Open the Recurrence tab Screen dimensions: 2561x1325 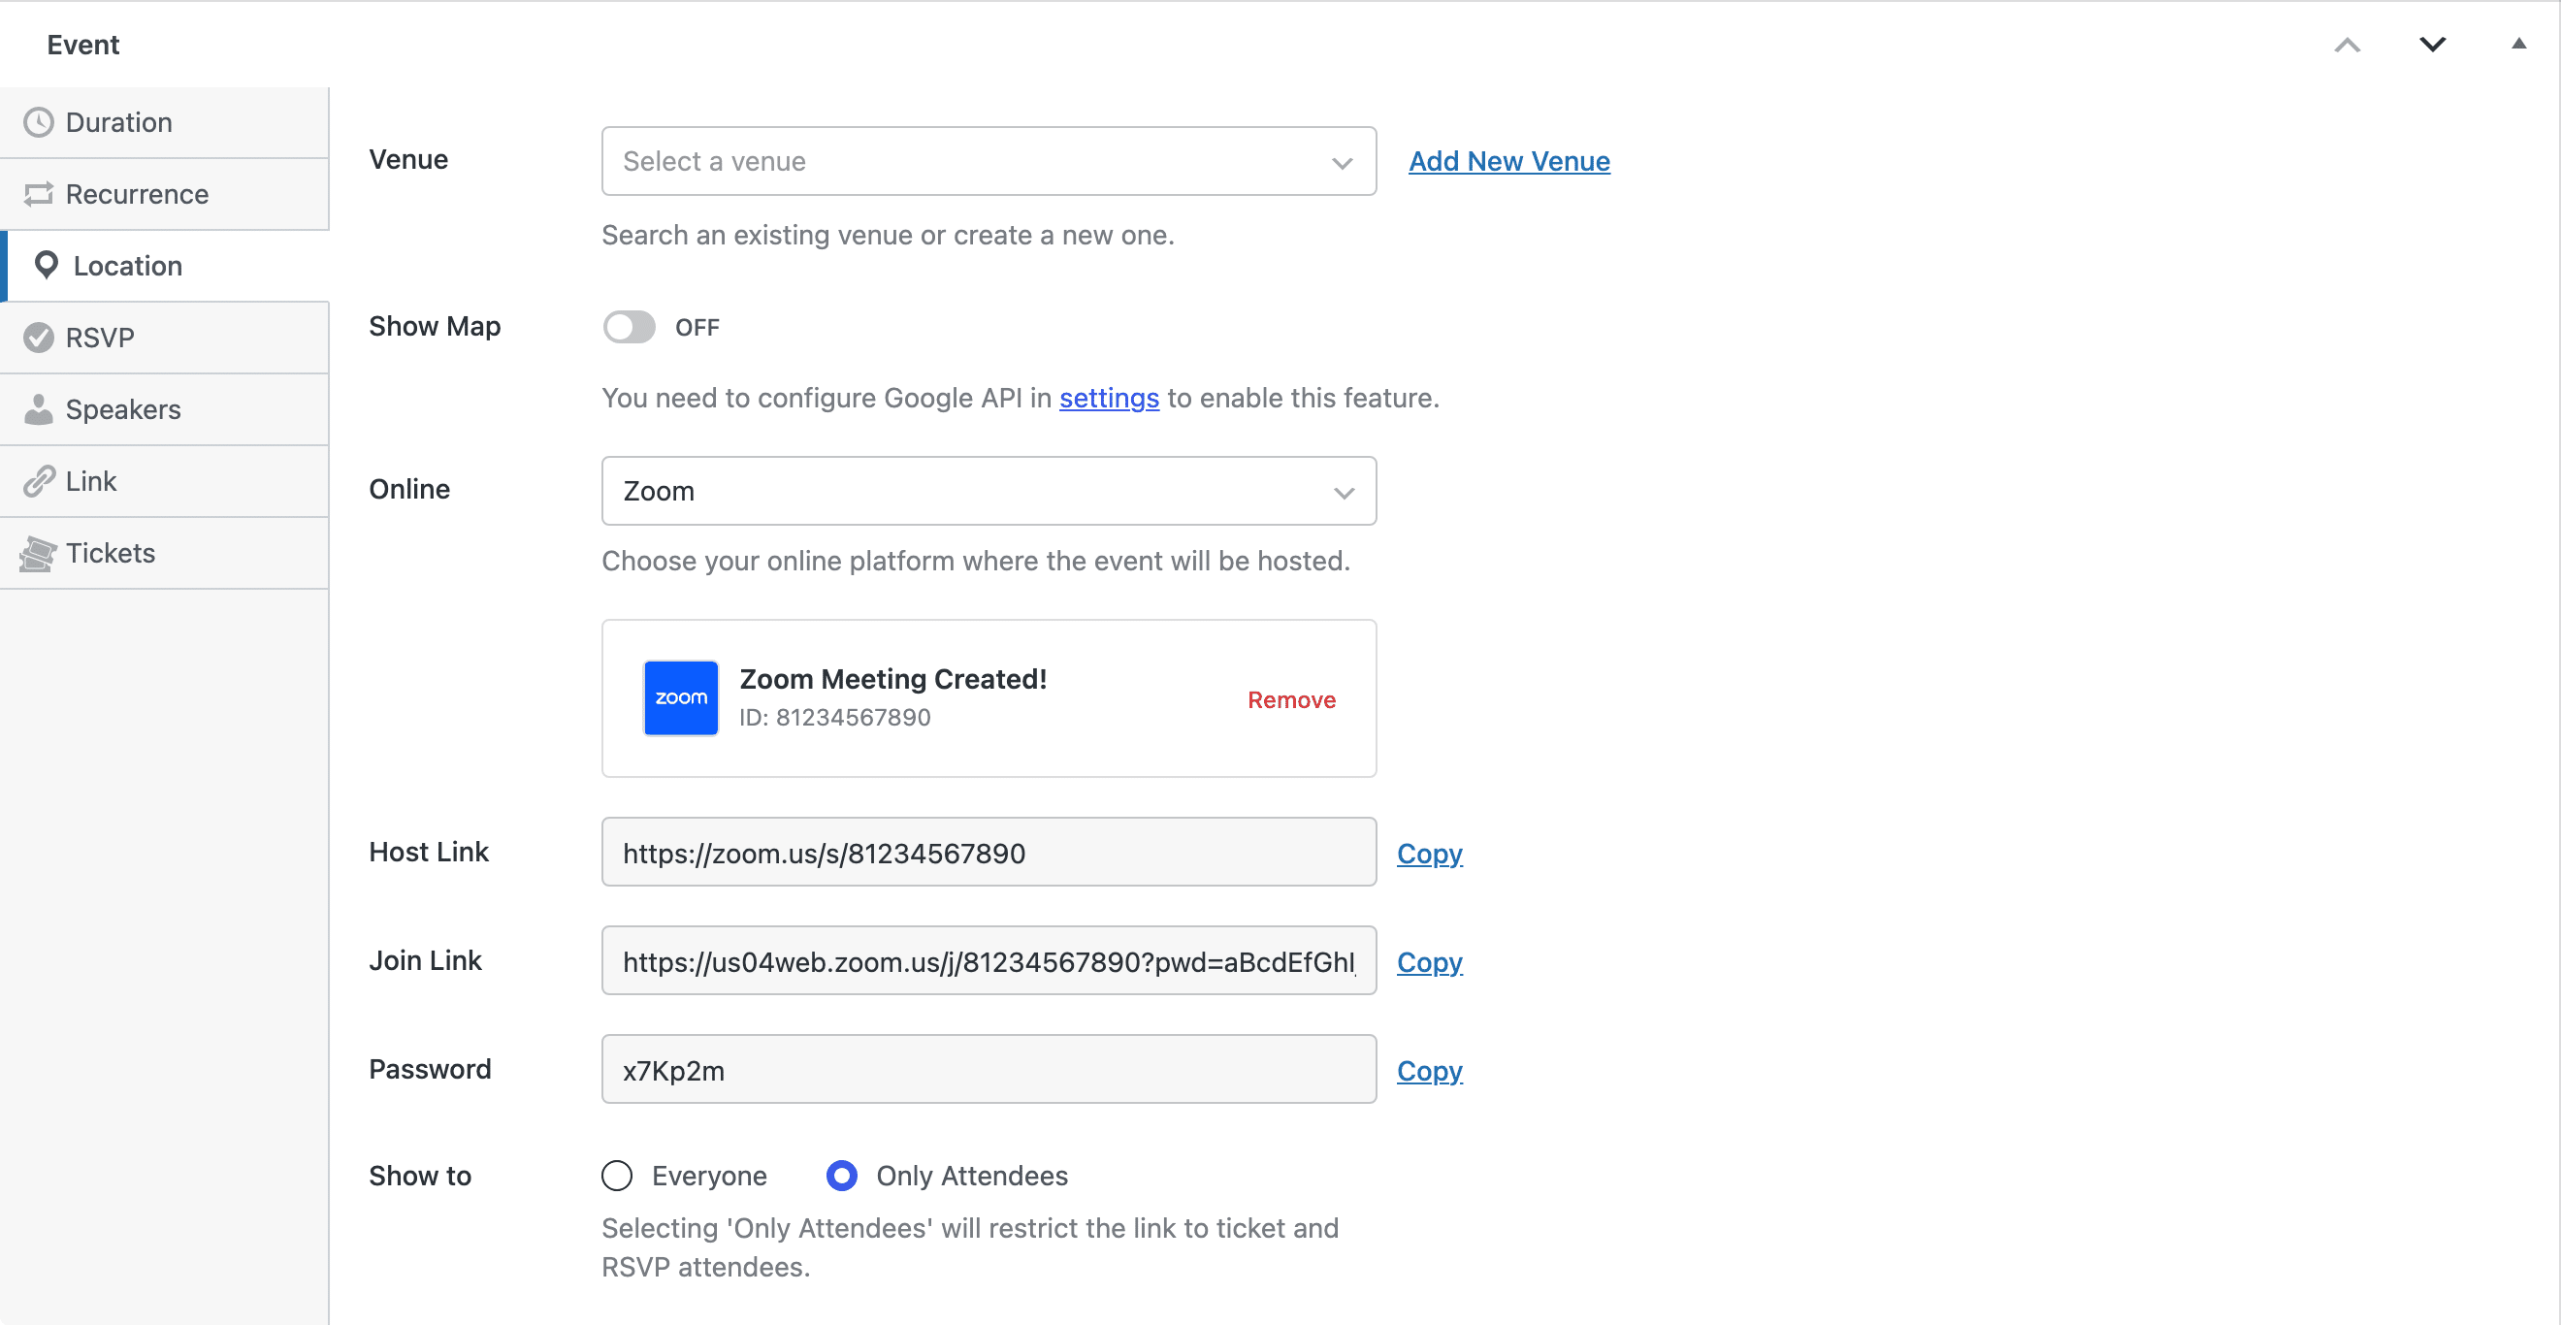[165, 194]
